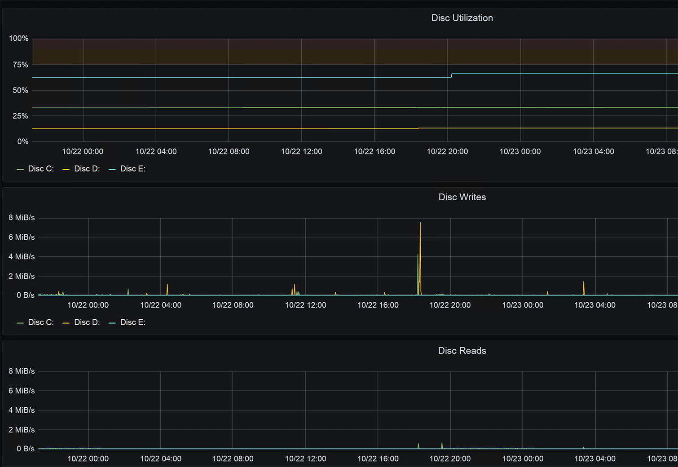Viewport: 678px width, 467px height.
Task: Click the 0% axis label in Disc Utilization
Action: pyautogui.click(x=23, y=141)
